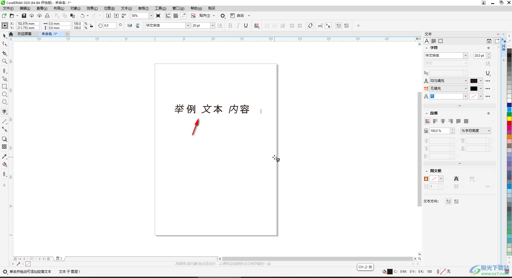
Task: Click the line spacing 100.0 % field
Action: pyautogui.click(x=440, y=131)
